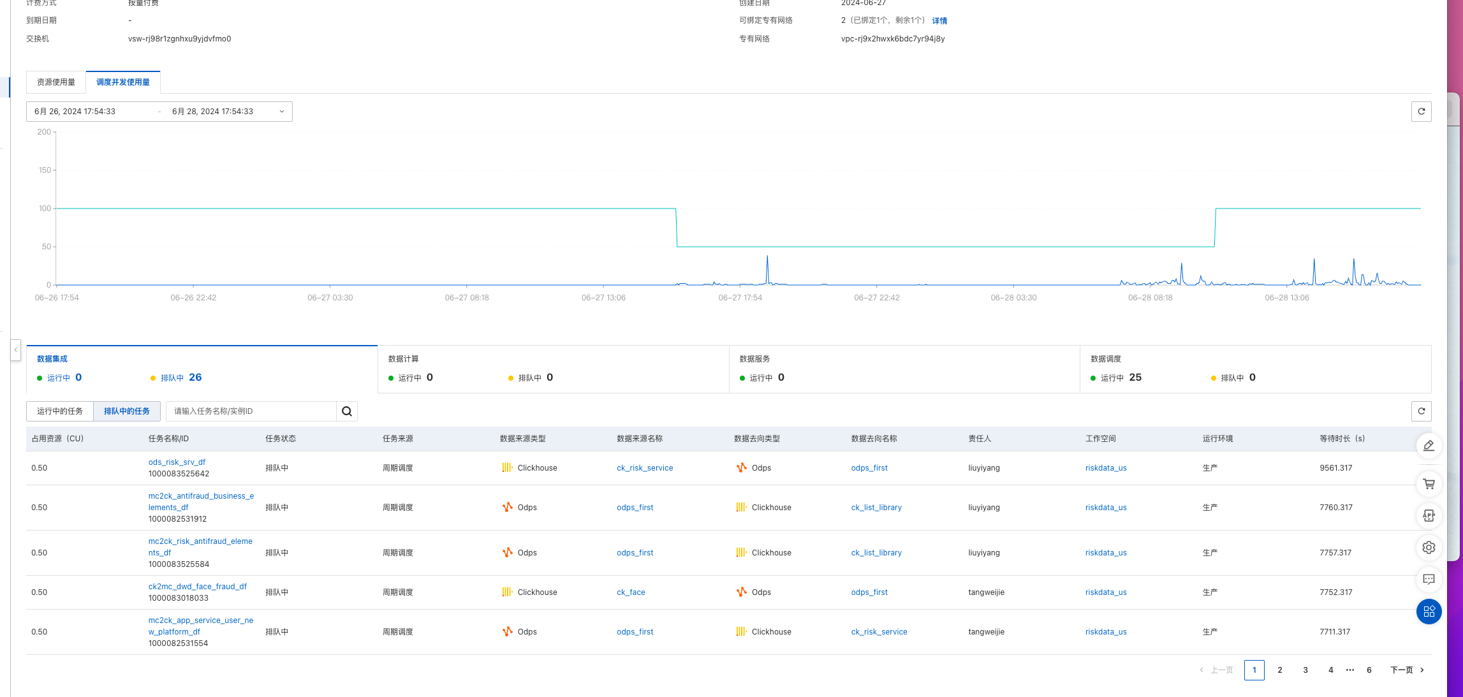Click the 06-27 17:54 chart axis label
This screenshot has height=697, width=1463.
[740, 298]
